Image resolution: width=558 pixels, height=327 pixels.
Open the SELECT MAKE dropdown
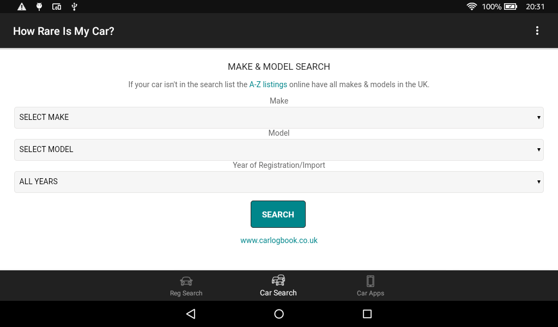278,117
